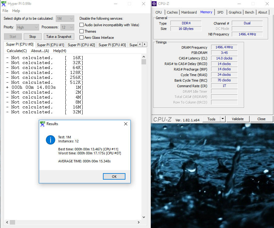This screenshot has width=274, height=228.
Task: Toggle the Aero Glass Interface checkbox
Action: (x=81, y=37)
